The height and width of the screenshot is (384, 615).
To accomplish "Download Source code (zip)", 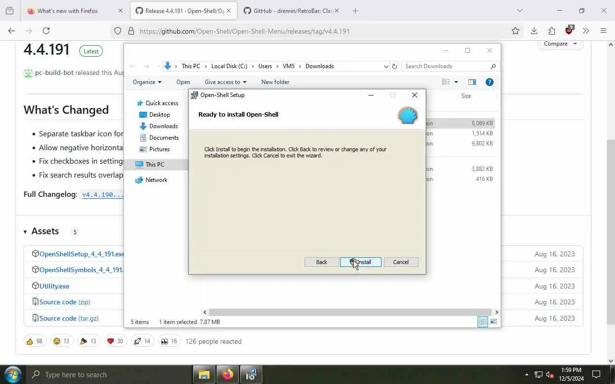I will [65, 302].
